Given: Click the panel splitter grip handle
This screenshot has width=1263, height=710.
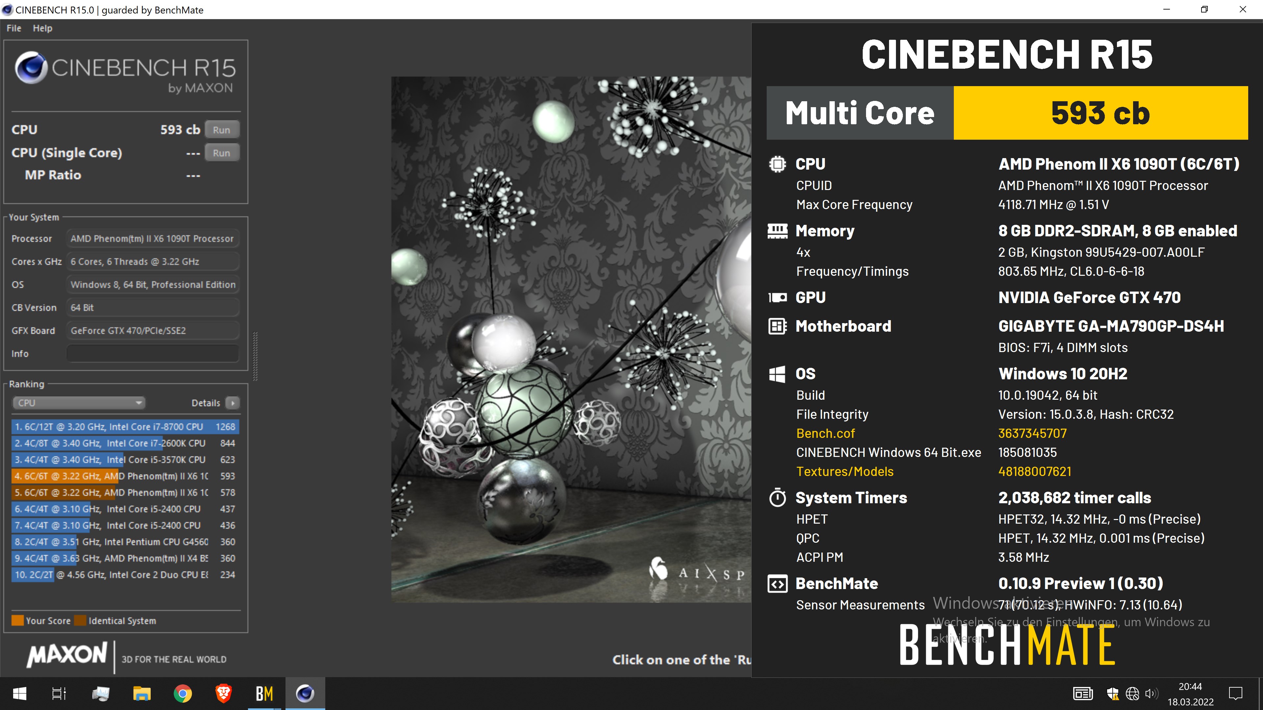Looking at the screenshot, I should click(255, 356).
